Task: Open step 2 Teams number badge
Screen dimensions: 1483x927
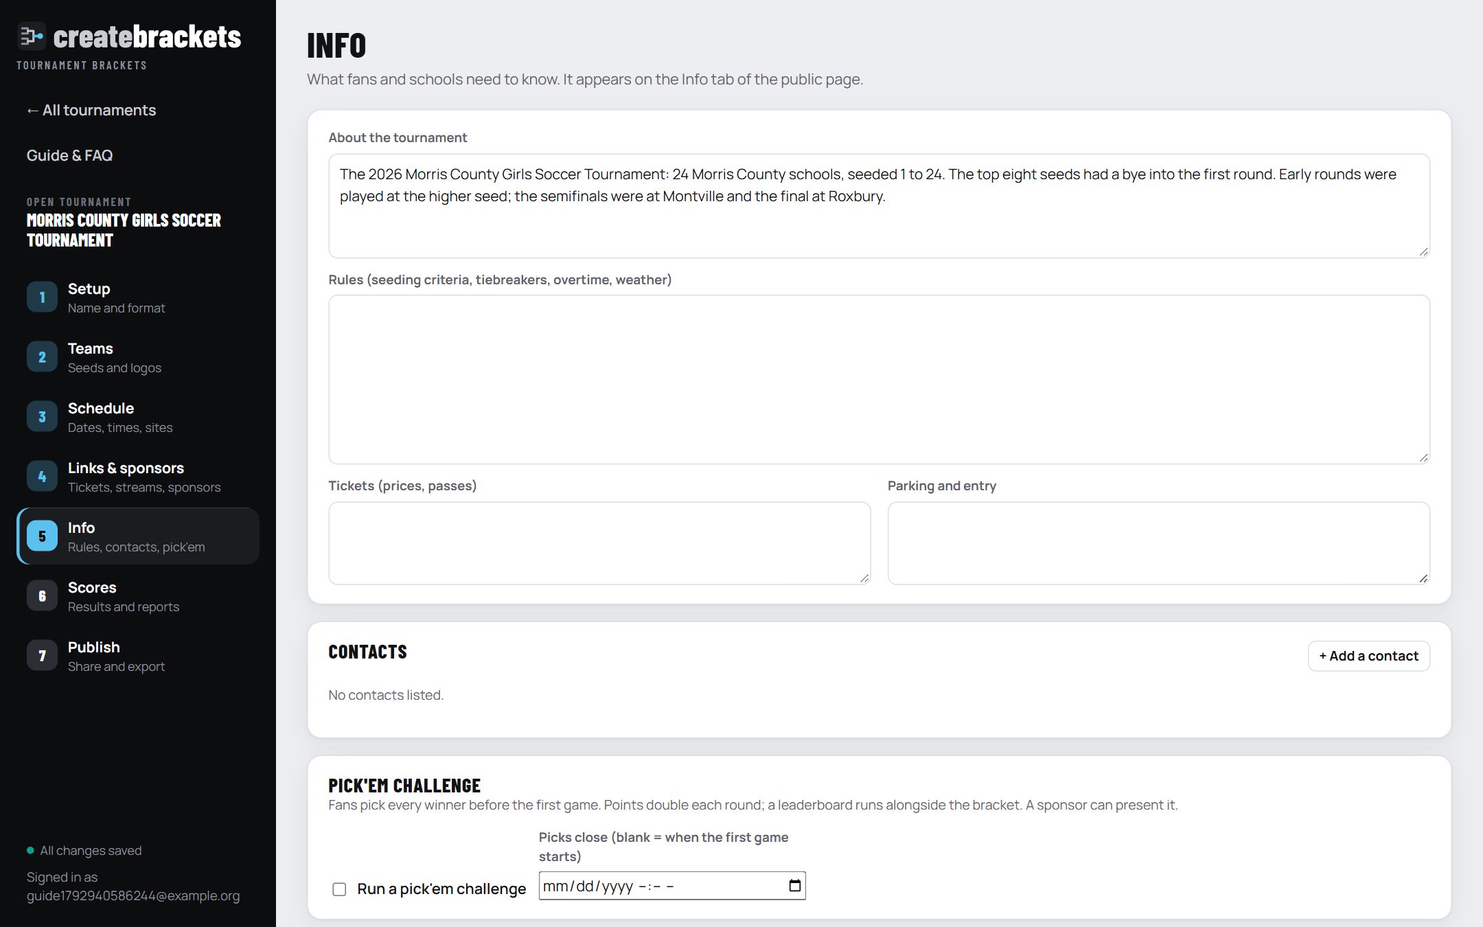Action: pos(42,357)
